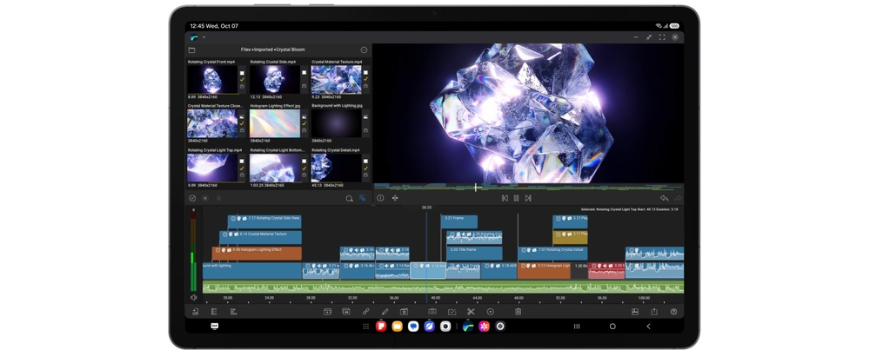Select the Crystal Material Texture Close thumbnail
The width and height of the screenshot is (870, 350).
pyautogui.click(x=212, y=123)
